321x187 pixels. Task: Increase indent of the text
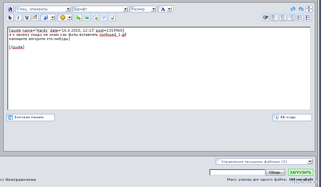tap(266, 18)
